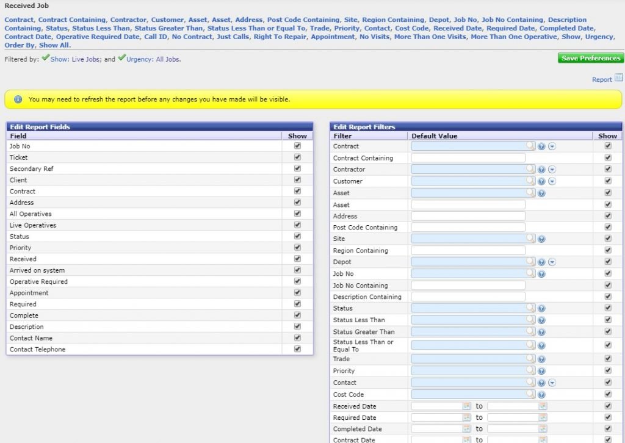Toggle Show for Post Code Containing filter
Image resolution: width=625 pixels, height=443 pixels.
pyautogui.click(x=608, y=227)
